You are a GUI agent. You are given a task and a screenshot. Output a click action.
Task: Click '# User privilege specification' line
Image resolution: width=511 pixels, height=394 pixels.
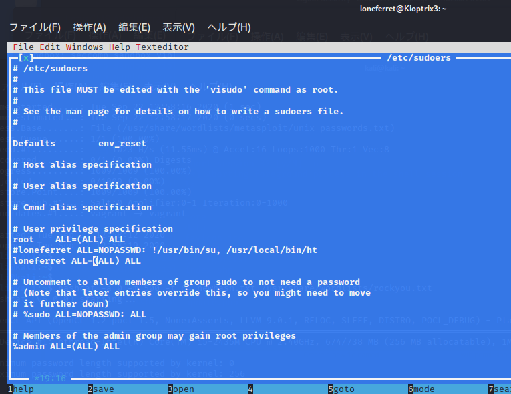pos(93,229)
